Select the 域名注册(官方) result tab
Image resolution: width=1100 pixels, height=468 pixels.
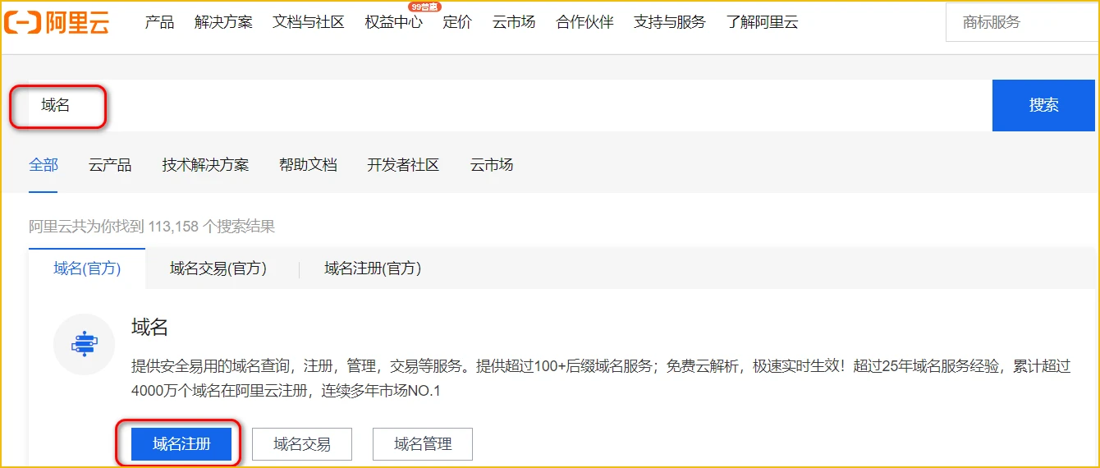click(x=373, y=268)
